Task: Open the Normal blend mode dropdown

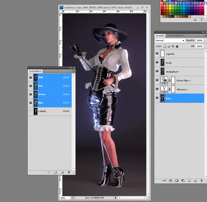Action: click(170, 40)
